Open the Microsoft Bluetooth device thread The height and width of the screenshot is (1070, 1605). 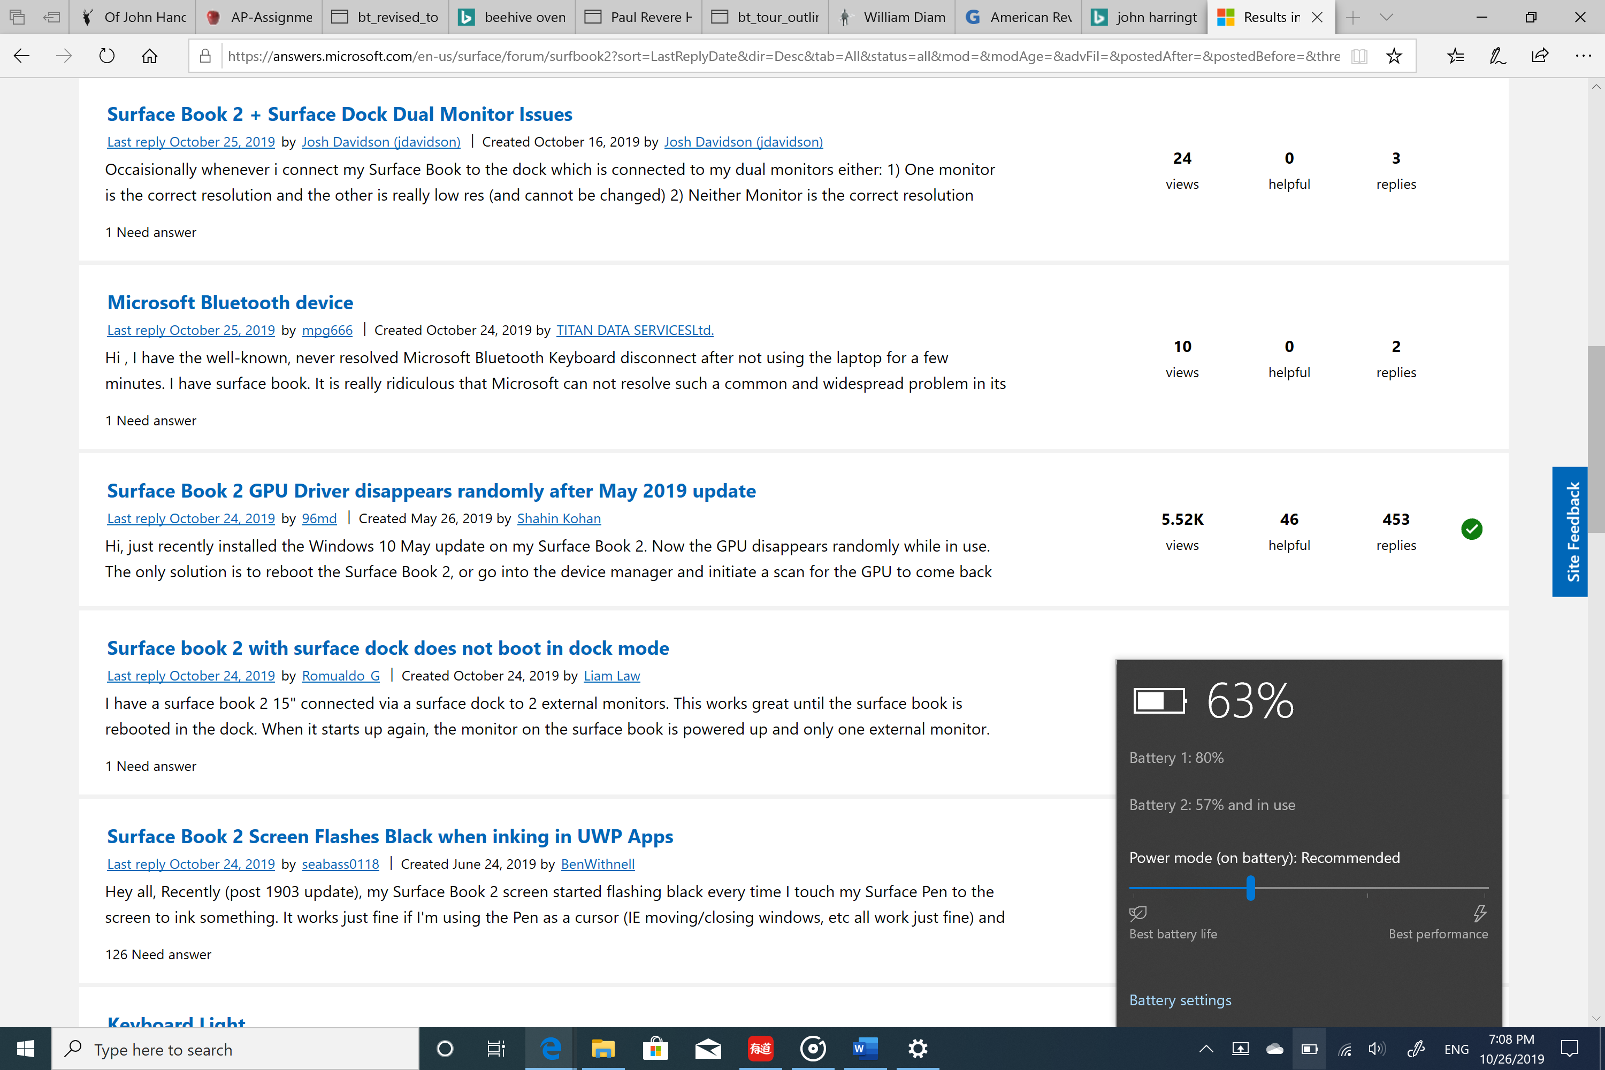(x=230, y=302)
